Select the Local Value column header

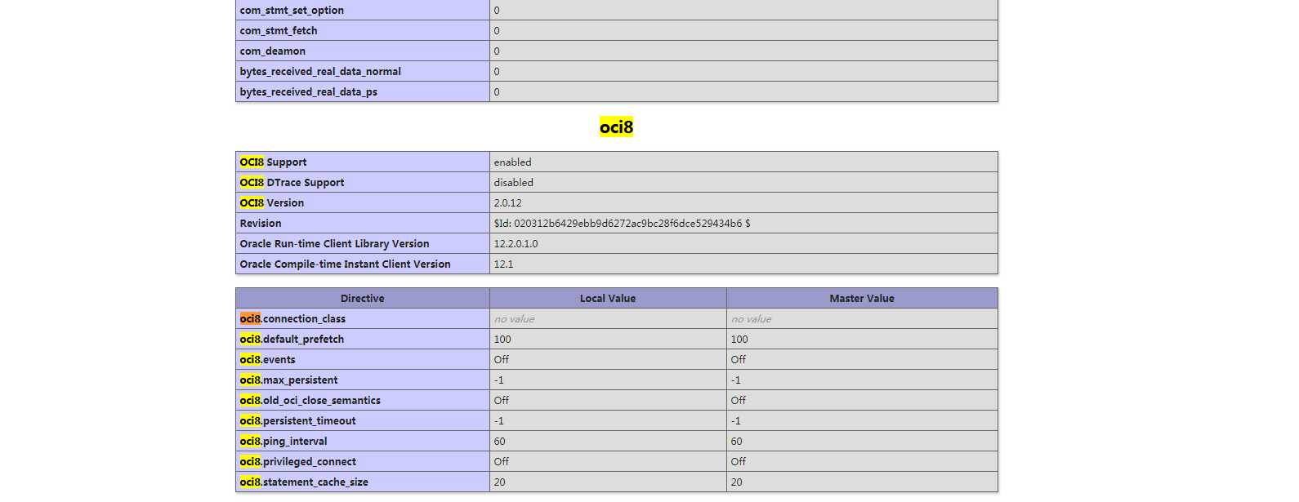point(608,298)
